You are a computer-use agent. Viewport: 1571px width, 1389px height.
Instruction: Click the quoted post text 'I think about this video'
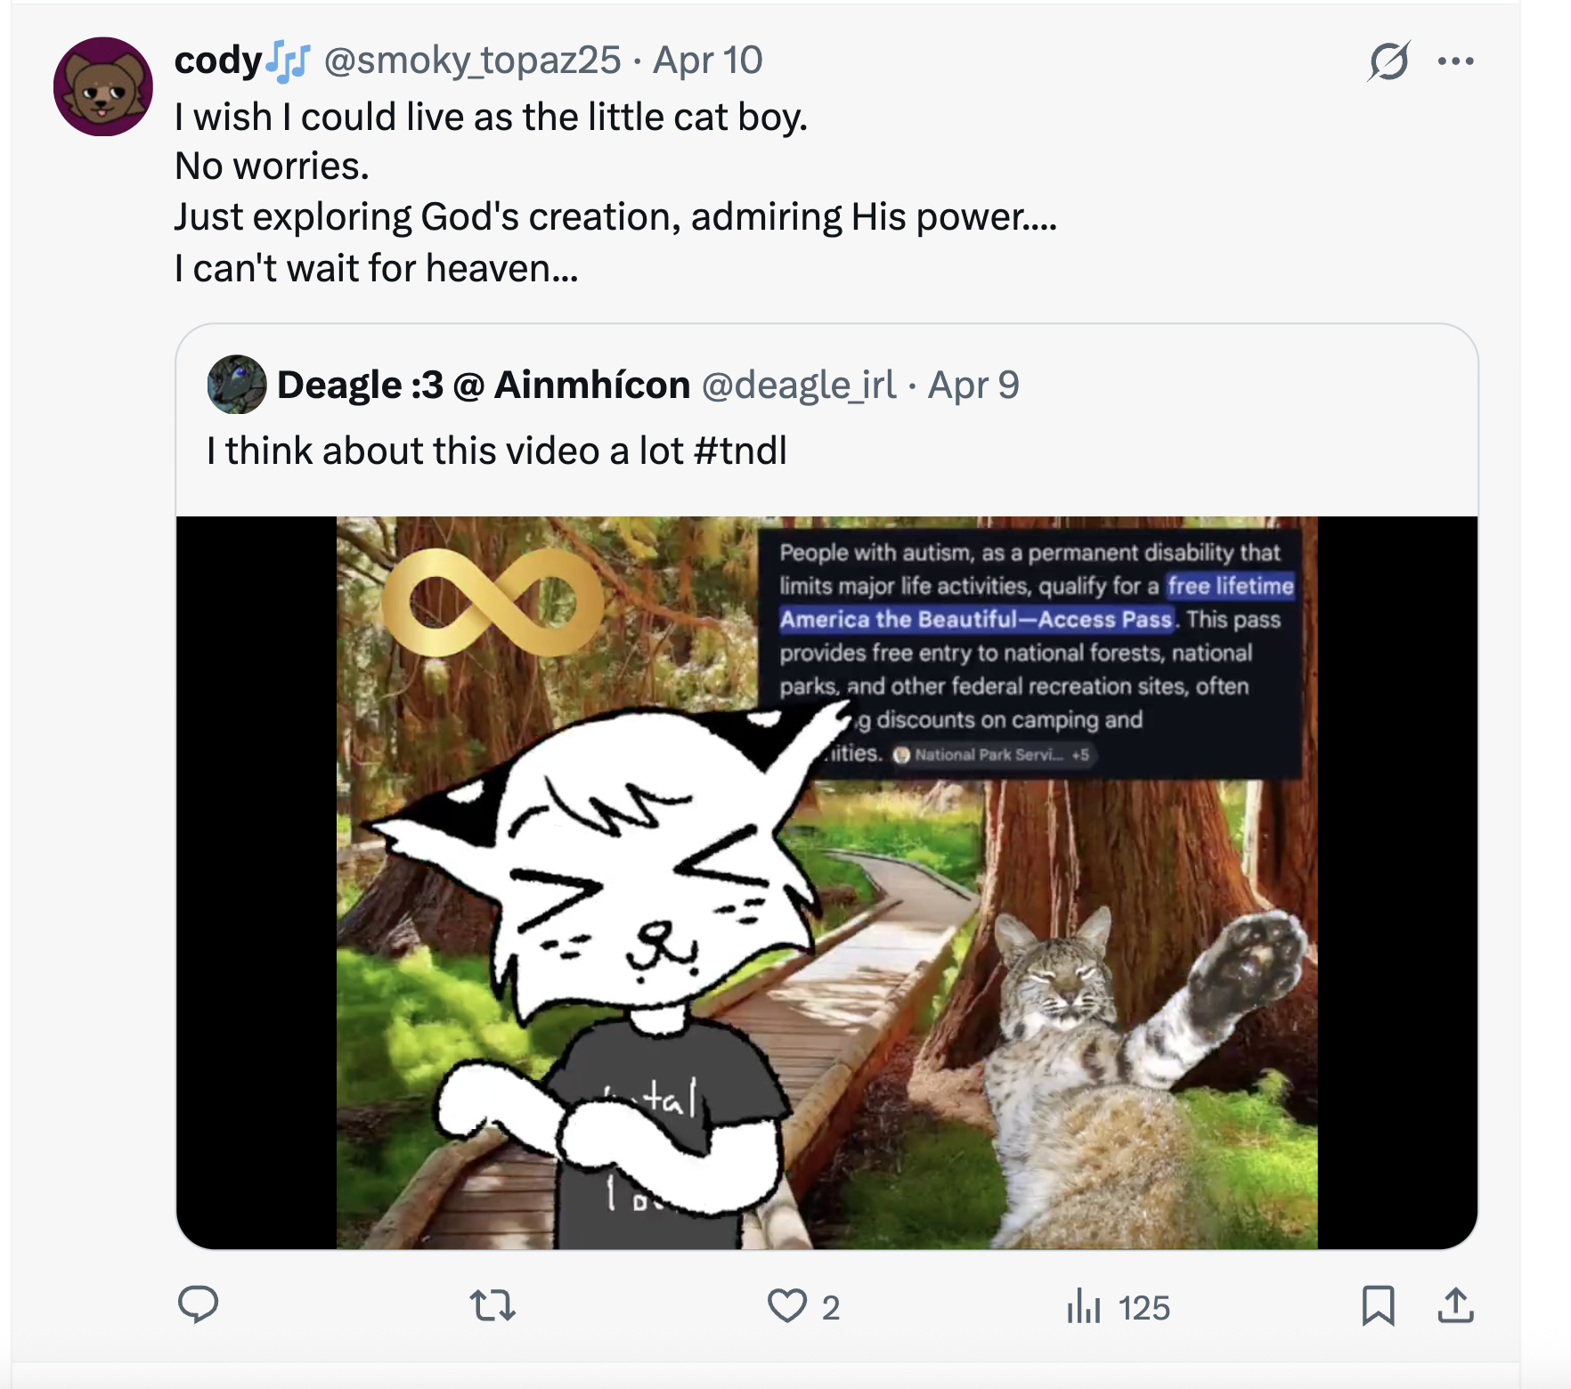pyautogui.click(x=445, y=451)
